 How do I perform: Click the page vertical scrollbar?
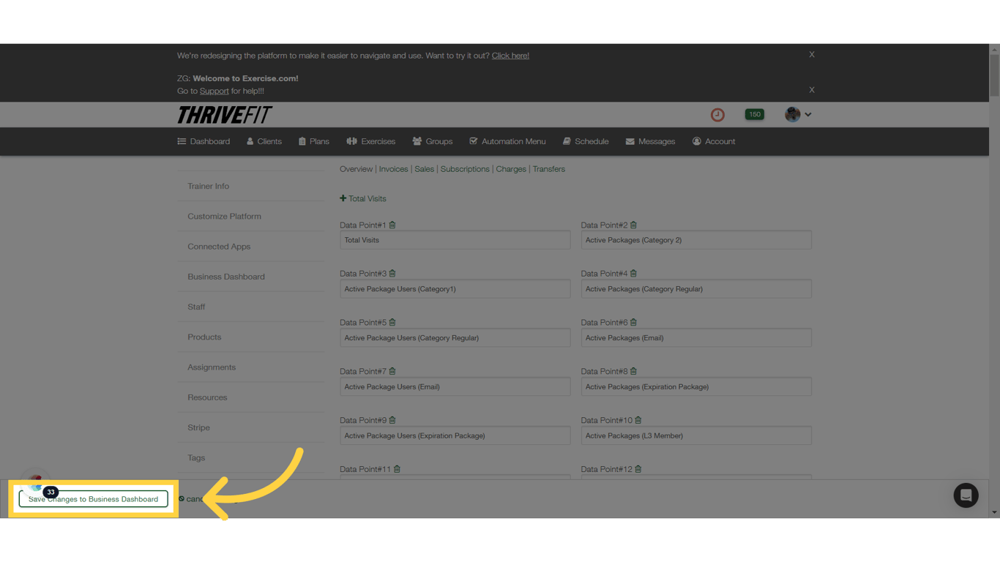[994, 281]
